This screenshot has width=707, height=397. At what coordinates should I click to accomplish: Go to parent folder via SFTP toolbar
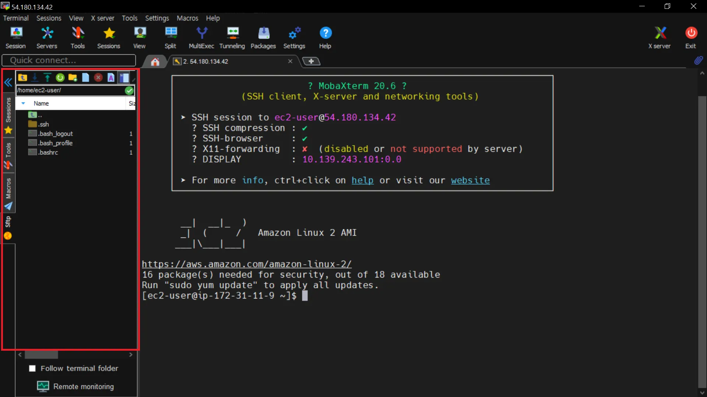tap(22, 78)
